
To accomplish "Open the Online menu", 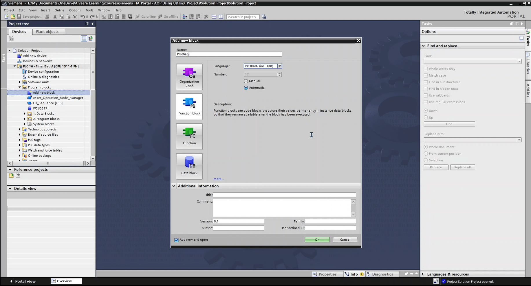I will 59,10.
